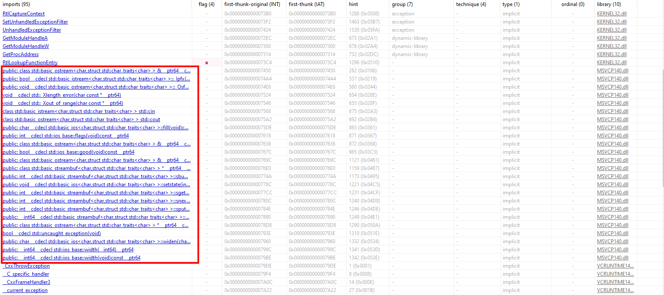Sort by the technique (4) column header
This screenshot has height=295, width=664.
coord(471,4)
